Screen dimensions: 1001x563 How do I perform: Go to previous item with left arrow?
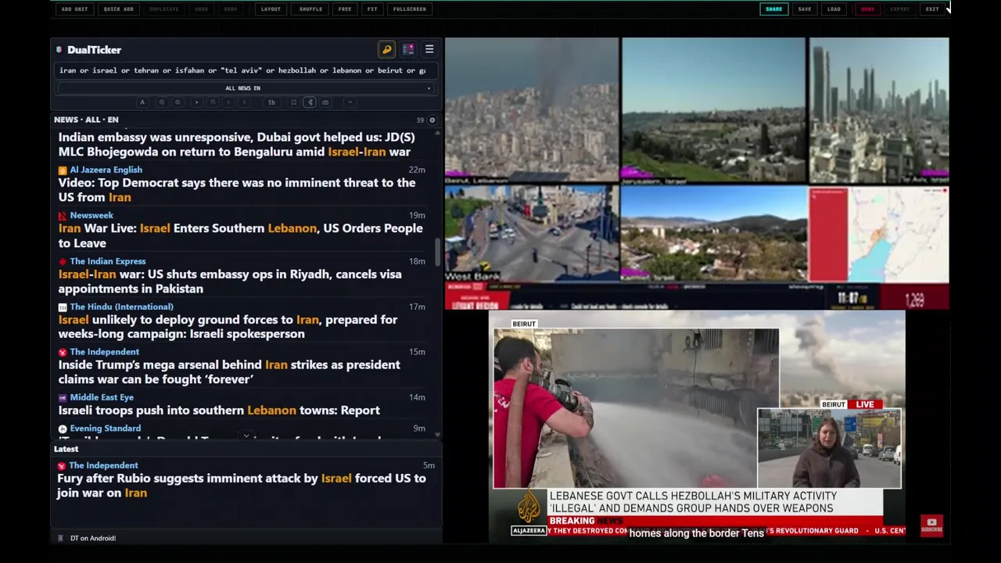coord(228,102)
